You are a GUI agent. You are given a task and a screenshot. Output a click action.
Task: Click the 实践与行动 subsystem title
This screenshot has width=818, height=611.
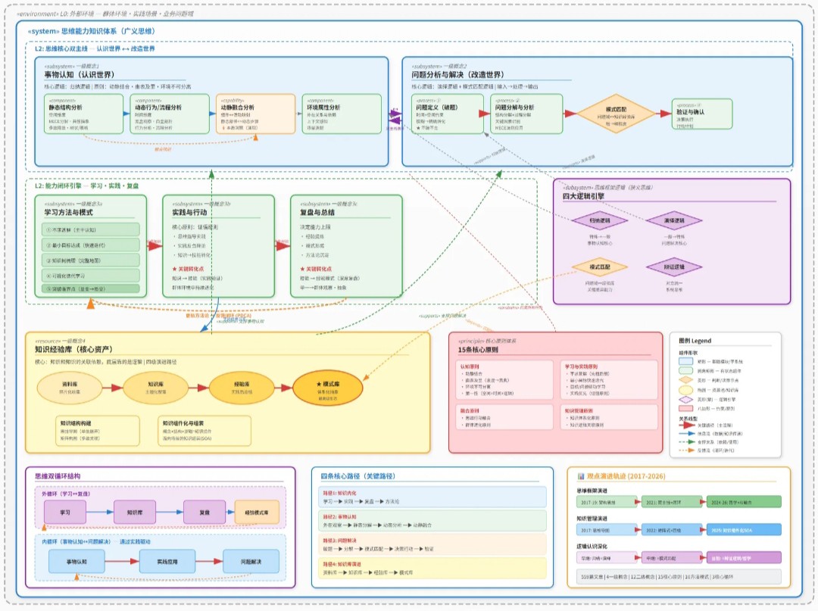point(189,212)
